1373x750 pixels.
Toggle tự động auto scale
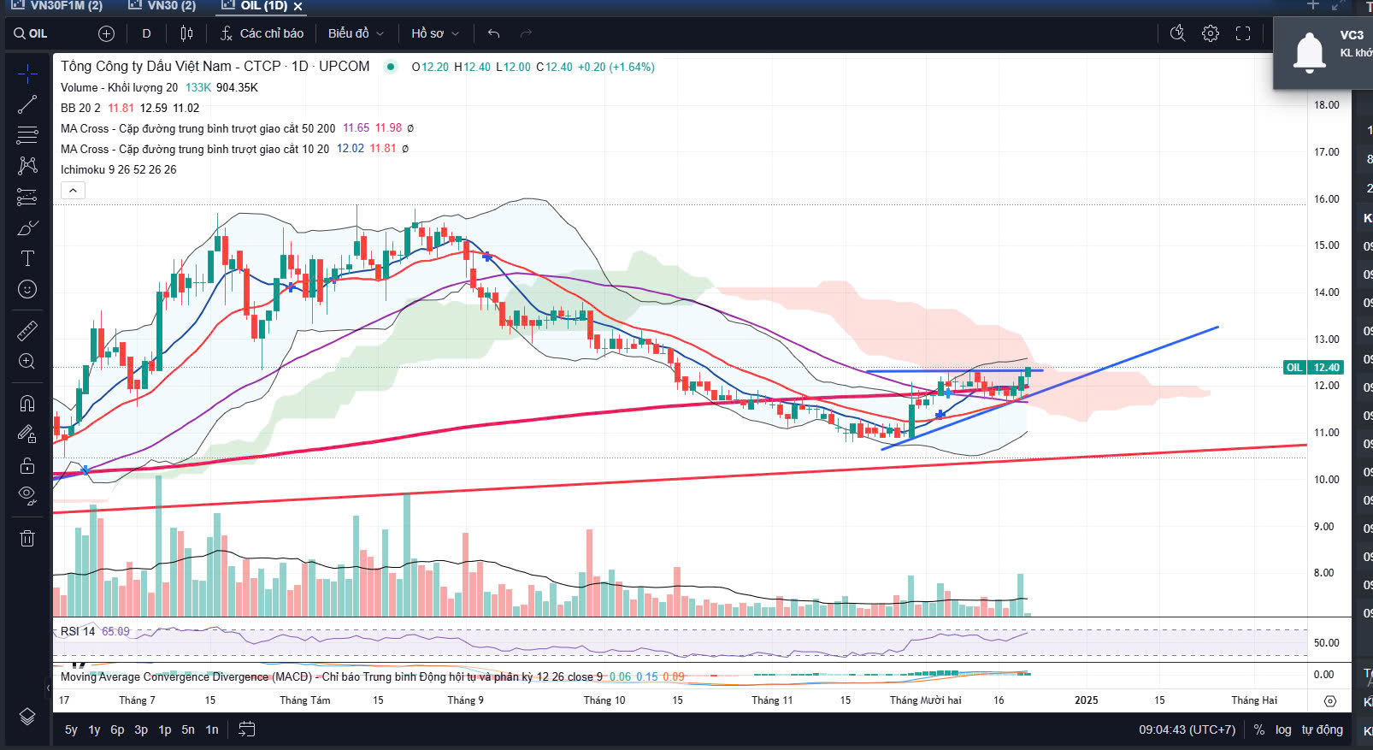pos(1323,729)
